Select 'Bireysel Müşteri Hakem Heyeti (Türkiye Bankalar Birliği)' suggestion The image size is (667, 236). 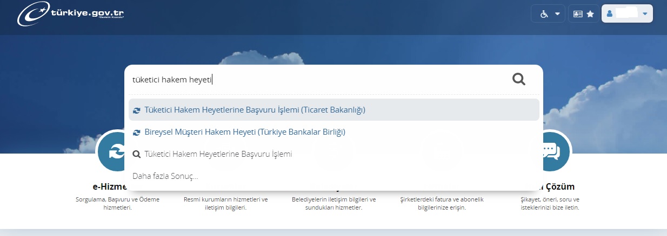[334, 132]
